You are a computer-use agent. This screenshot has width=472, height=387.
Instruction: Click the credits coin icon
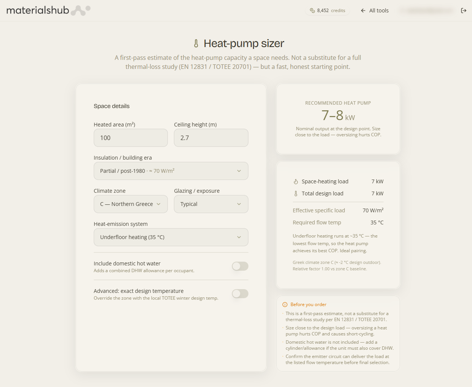312,11
